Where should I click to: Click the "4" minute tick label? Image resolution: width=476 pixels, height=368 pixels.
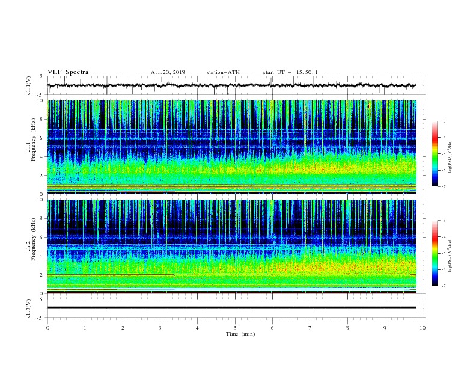(197, 328)
